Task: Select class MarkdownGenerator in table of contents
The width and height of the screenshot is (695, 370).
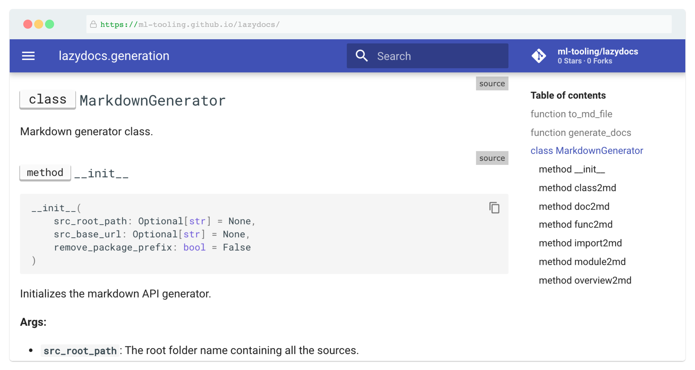Action: 587,150
